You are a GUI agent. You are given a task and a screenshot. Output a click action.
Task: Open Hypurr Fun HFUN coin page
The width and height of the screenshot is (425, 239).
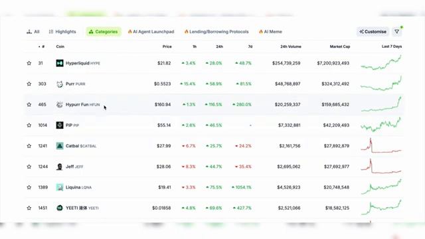82,105
